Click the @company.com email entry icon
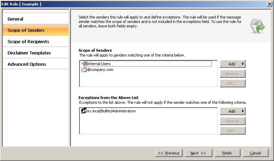The width and height of the screenshot is (274, 161). tap(84, 70)
